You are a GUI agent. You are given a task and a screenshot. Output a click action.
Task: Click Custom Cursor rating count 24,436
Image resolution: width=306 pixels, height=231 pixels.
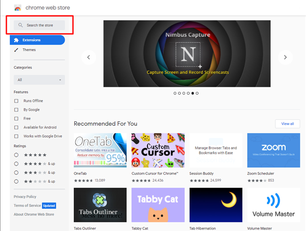click(x=158, y=180)
